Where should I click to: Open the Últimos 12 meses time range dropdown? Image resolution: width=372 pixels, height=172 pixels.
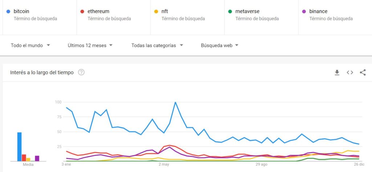pyautogui.click(x=90, y=45)
